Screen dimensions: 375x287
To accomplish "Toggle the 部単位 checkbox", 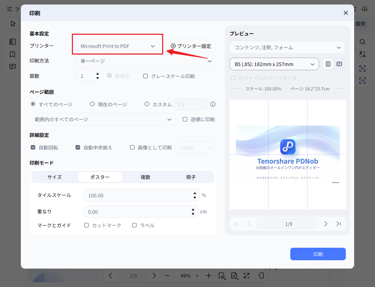I will (x=109, y=76).
